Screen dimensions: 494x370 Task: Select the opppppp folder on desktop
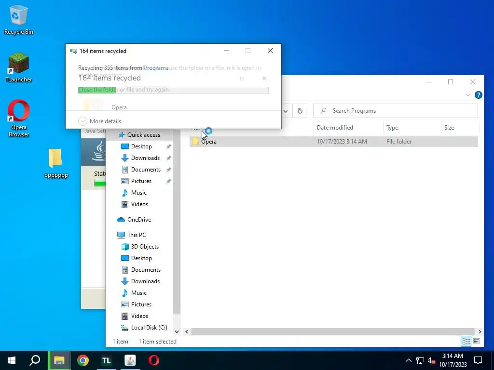56,163
